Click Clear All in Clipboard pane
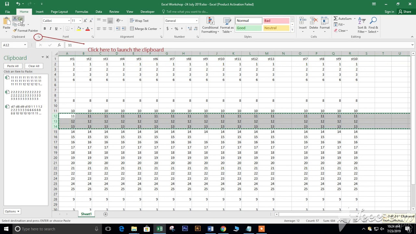This screenshot has width=416, height=234. coord(34,66)
